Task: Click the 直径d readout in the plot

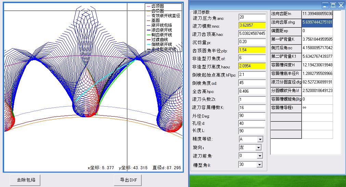Action: click(167, 168)
